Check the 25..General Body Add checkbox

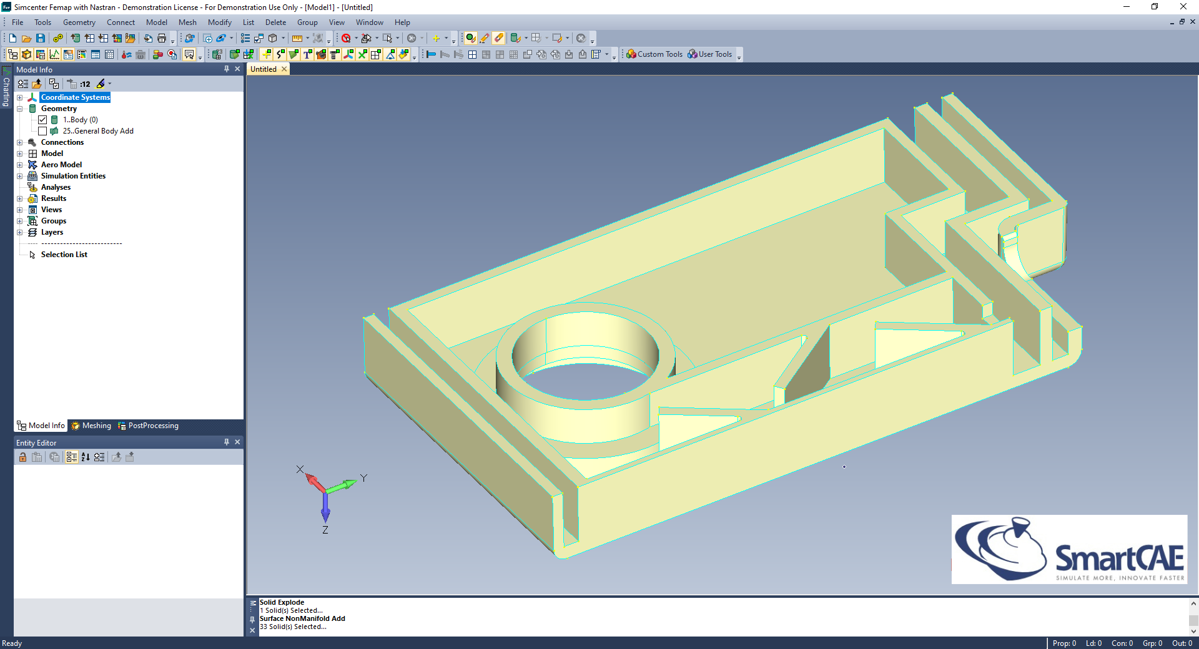coord(42,131)
